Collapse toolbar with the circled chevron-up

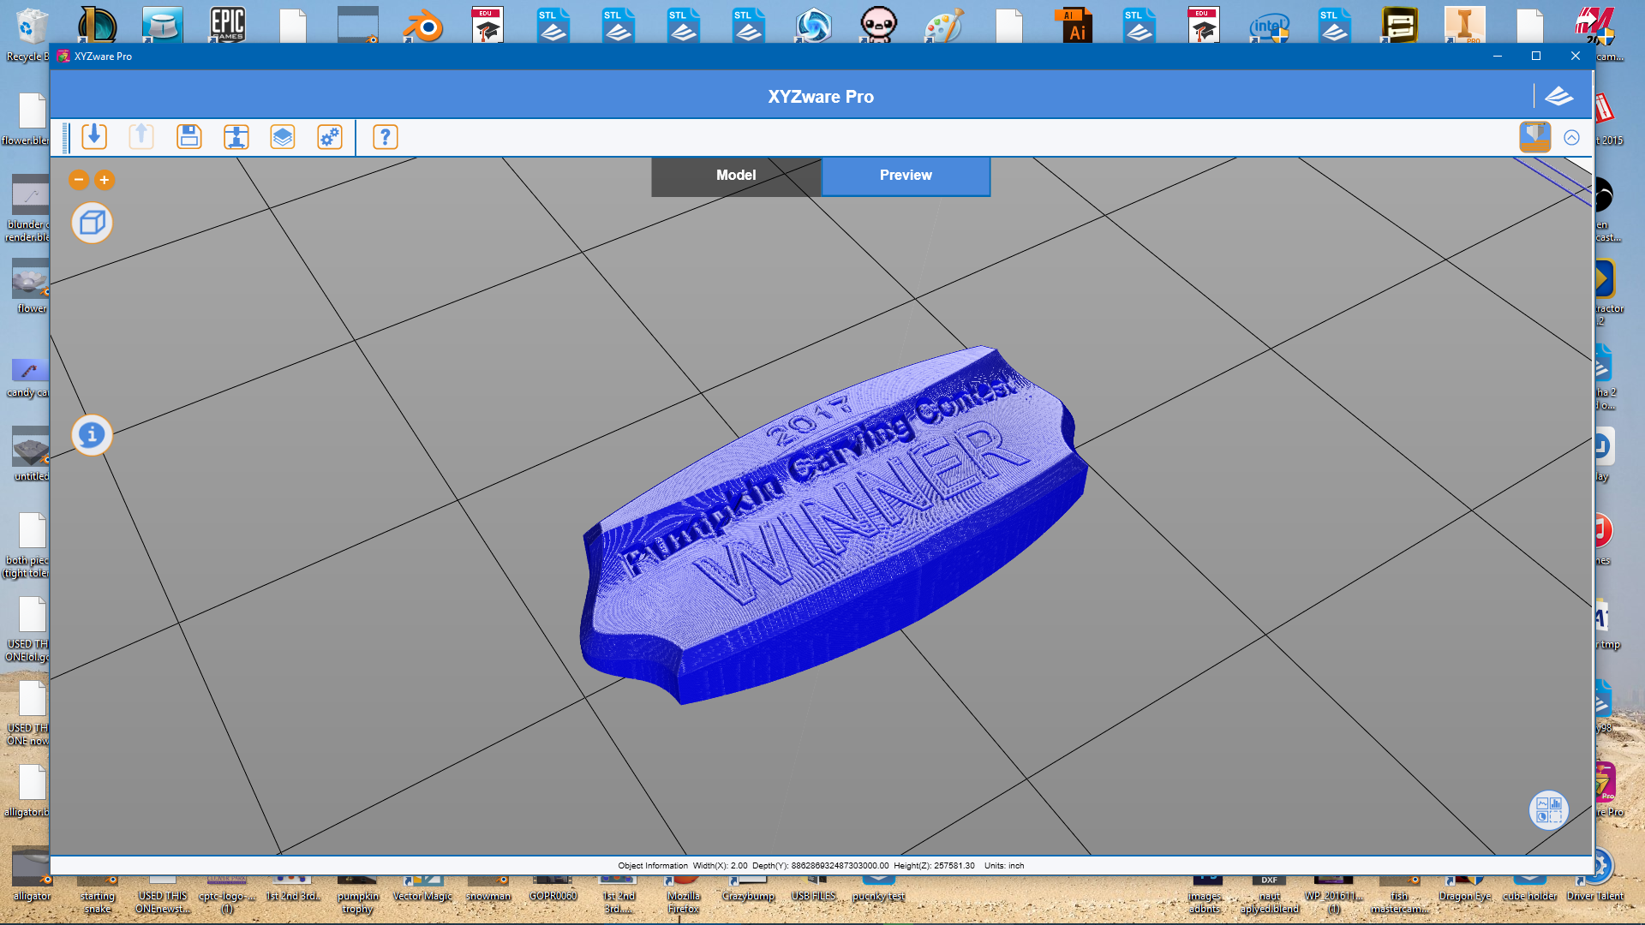(1571, 138)
